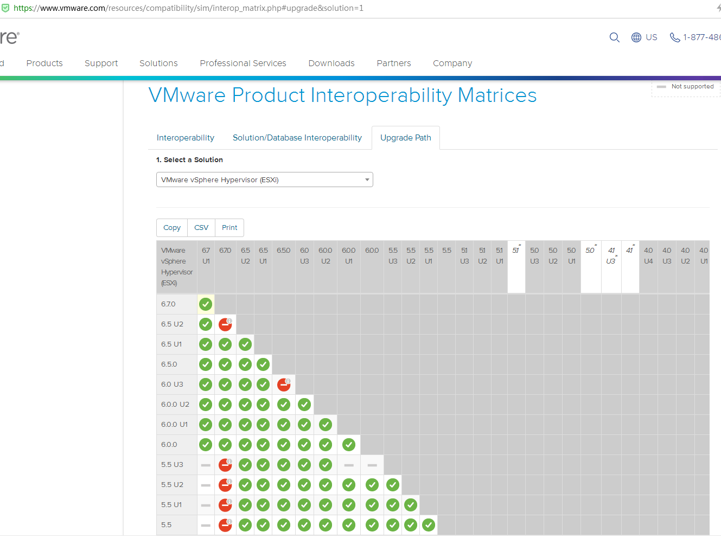Click the phone icon beside the support number
Screen dimensions: 721x538
674,37
